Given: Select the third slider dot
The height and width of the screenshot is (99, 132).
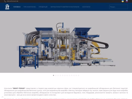Looking at the screenshot, I should tap(58, 75).
